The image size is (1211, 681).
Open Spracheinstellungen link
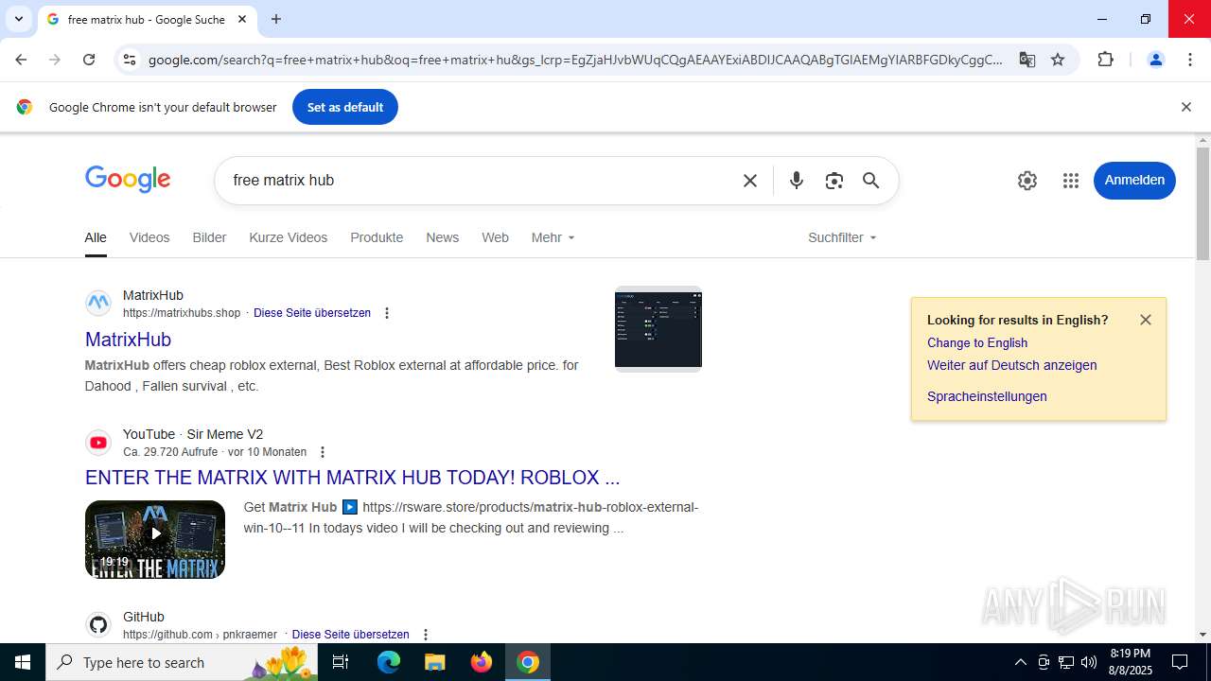click(987, 396)
